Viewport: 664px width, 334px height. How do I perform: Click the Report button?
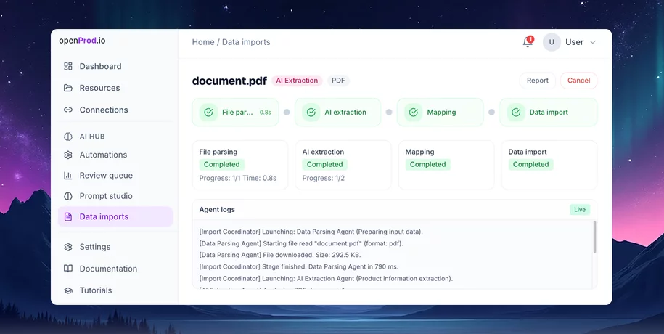click(537, 81)
